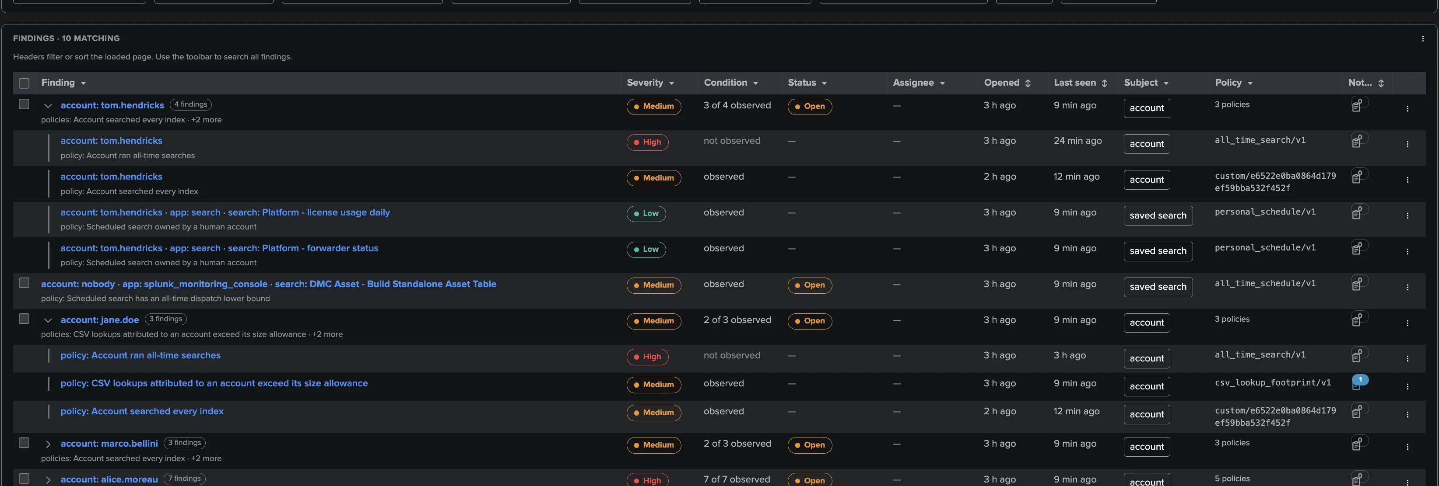Open notes icon for tom.hendricks group row
The image size is (1439, 486).
coord(1358,105)
